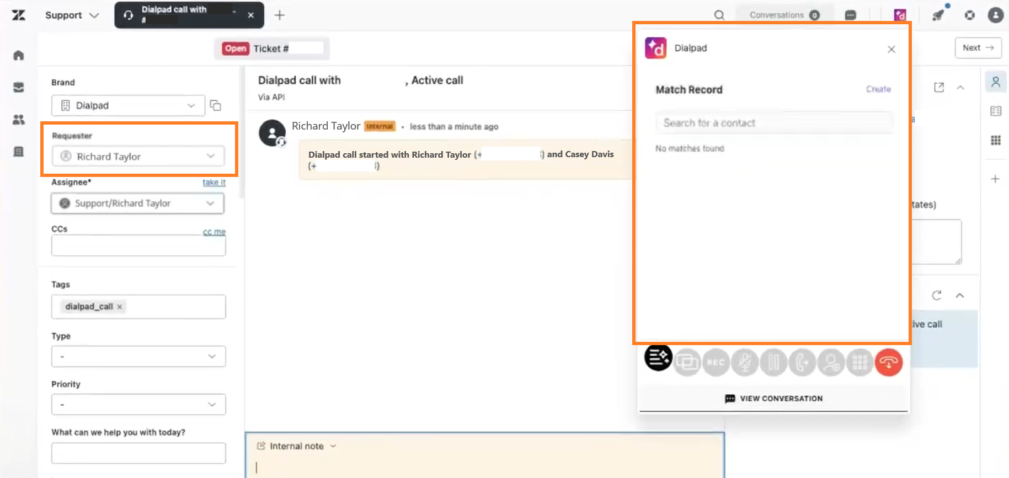Click the No matches found text
The height and width of the screenshot is (478, 1009).
pos(690,148)
